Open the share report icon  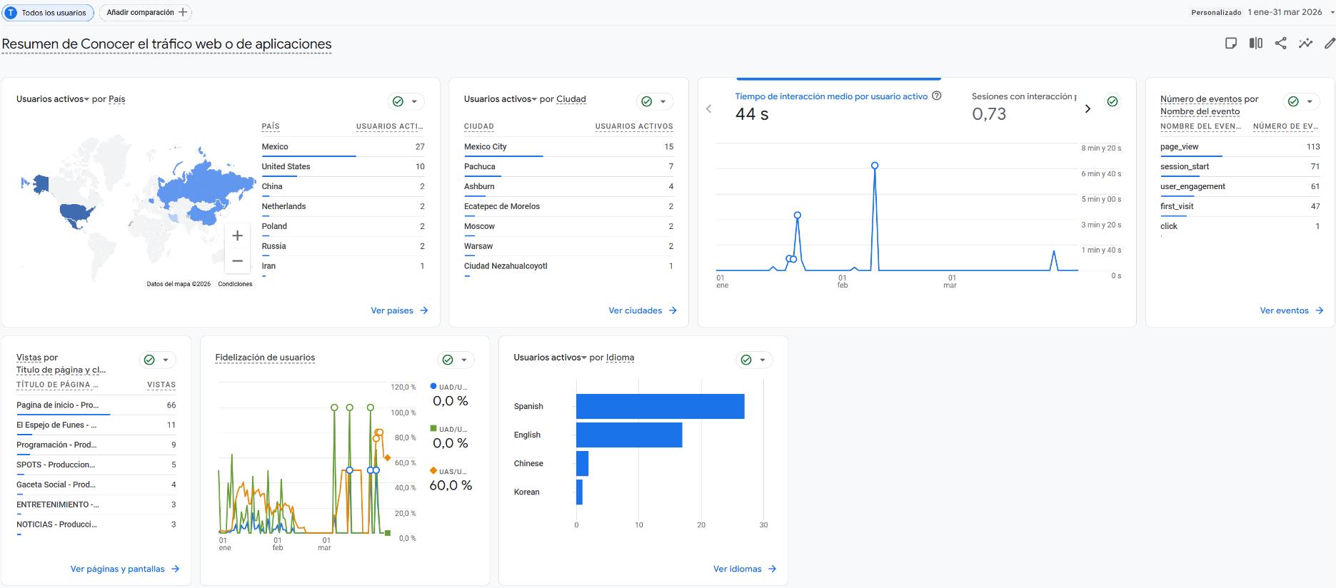click(1280, 44)
